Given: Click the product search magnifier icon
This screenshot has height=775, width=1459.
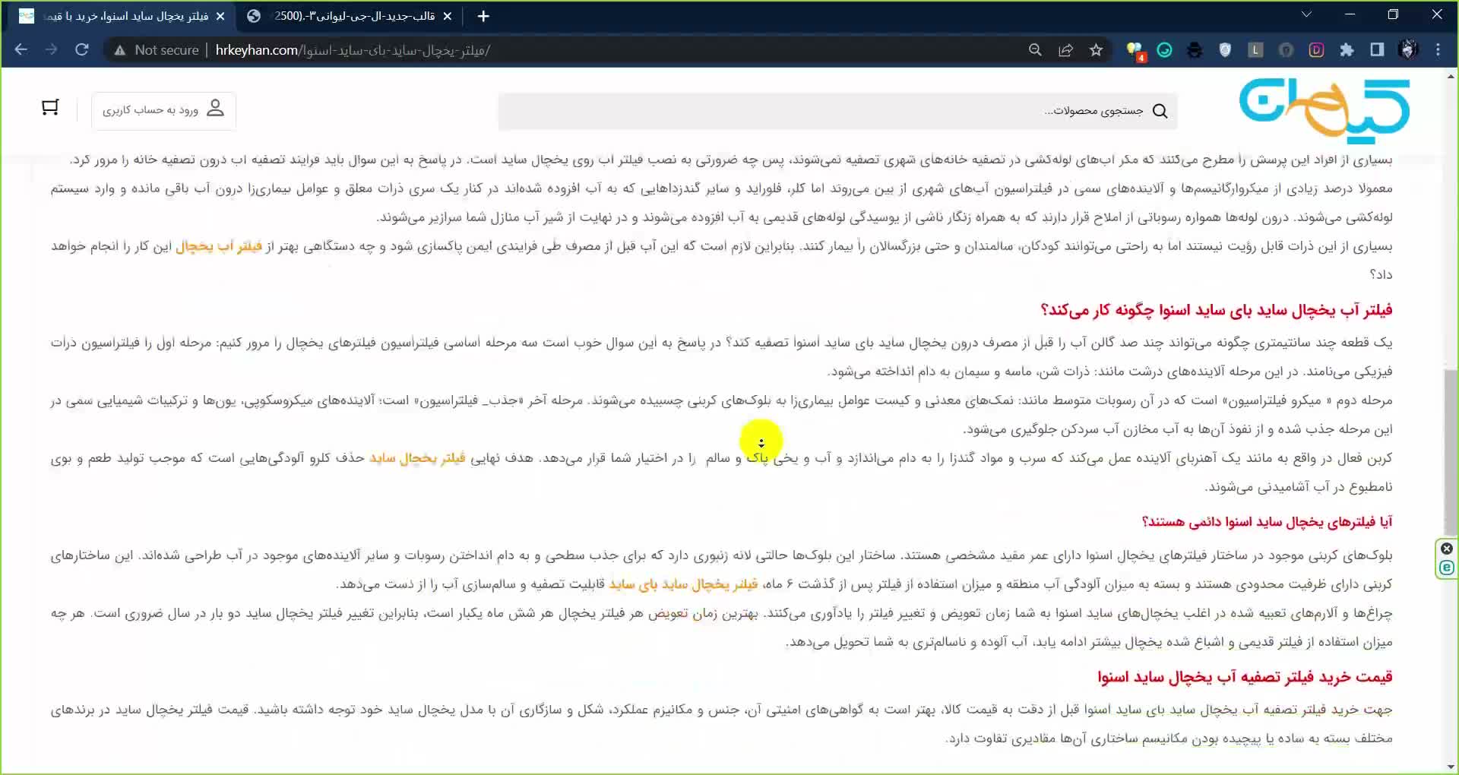Looking at the screenshot, I should [1160, 111].
